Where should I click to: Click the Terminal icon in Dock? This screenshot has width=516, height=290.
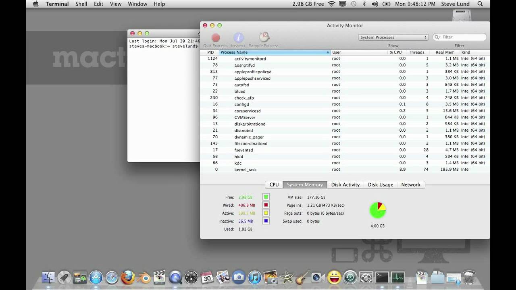382,277
